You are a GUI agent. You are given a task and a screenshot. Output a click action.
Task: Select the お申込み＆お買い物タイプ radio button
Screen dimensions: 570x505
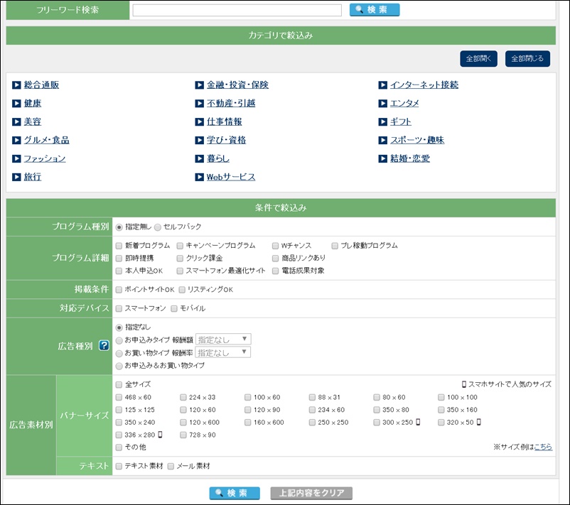[119, 366]
